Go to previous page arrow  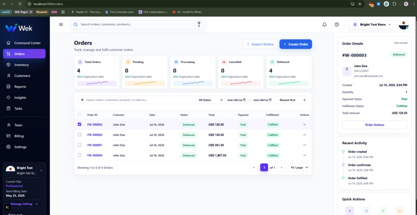click(254, 167)
